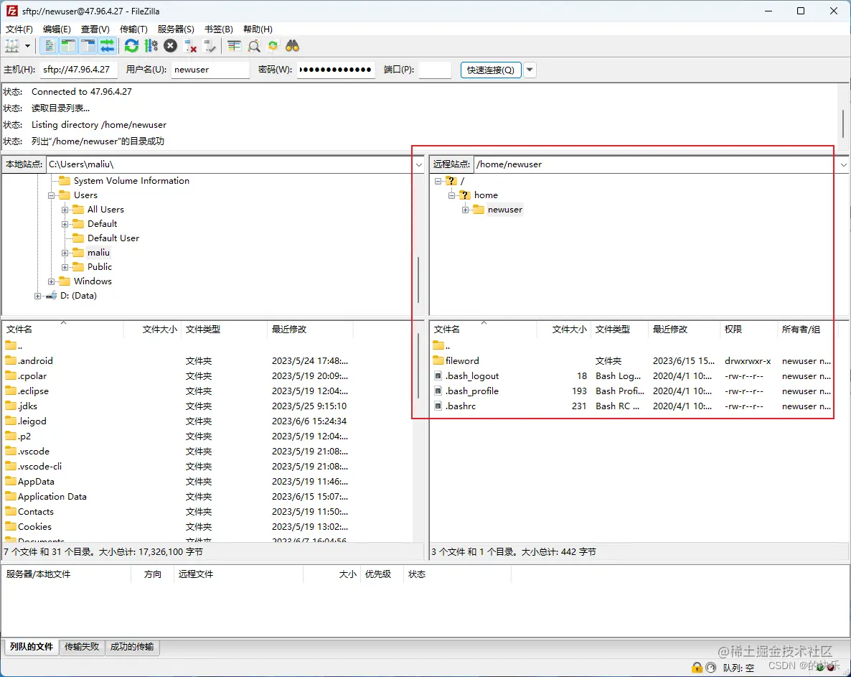
Task: Click the 密码 password field
Action: (336, 70)
